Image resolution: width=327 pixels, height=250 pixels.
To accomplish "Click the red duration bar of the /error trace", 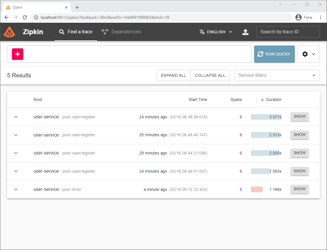I will (257, 189).
